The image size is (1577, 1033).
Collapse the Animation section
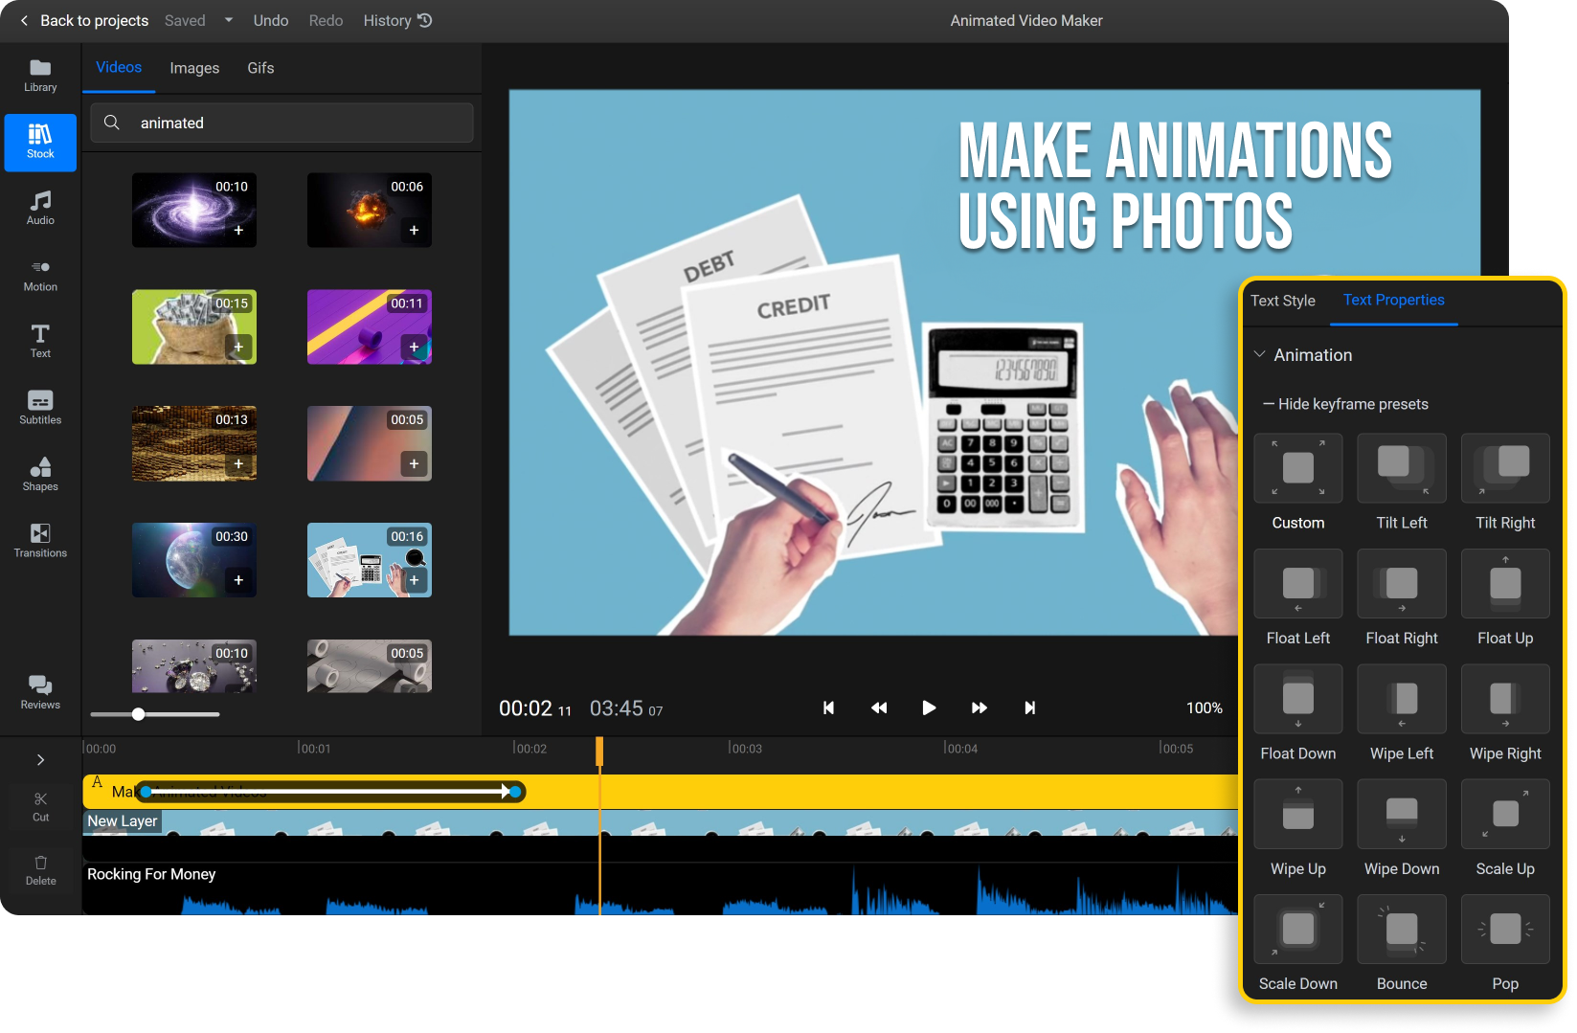pos(1261,354)
